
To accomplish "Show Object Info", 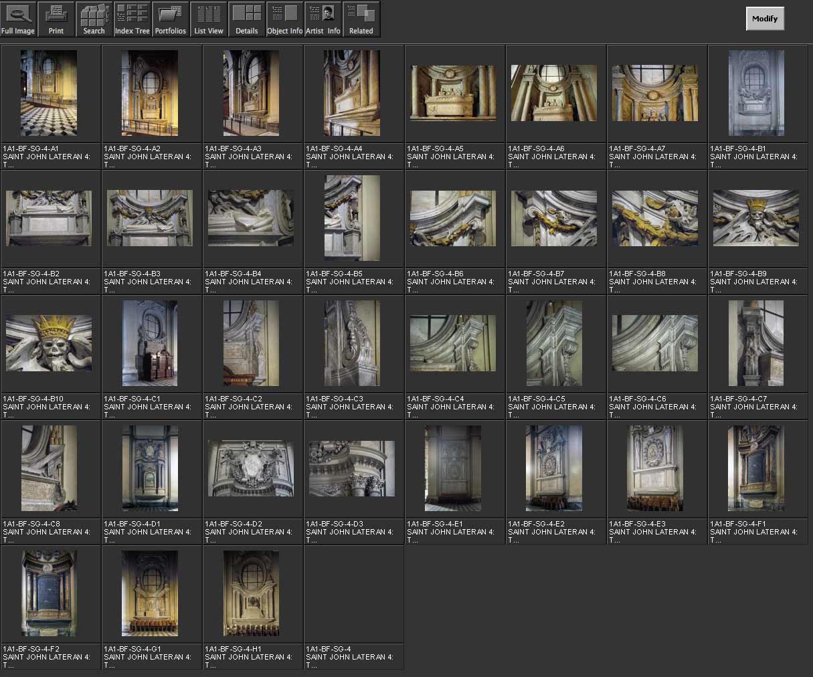I will (285, 19).
